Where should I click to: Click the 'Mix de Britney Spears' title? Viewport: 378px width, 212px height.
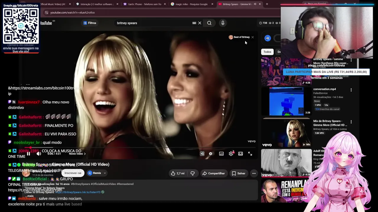tap(330, 123)
